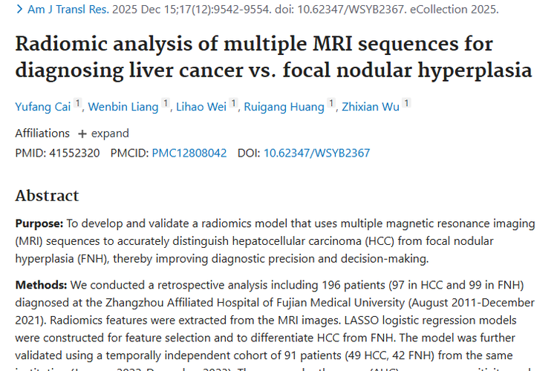This screenshot has width=557, height=371.
Task: Select author Lihao Wei
Action: click(x=201, y=107)
